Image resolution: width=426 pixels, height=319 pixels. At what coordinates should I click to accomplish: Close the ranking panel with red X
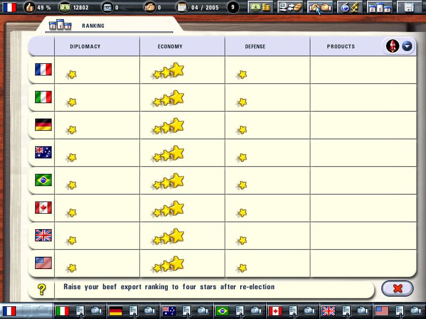(397, 288)
